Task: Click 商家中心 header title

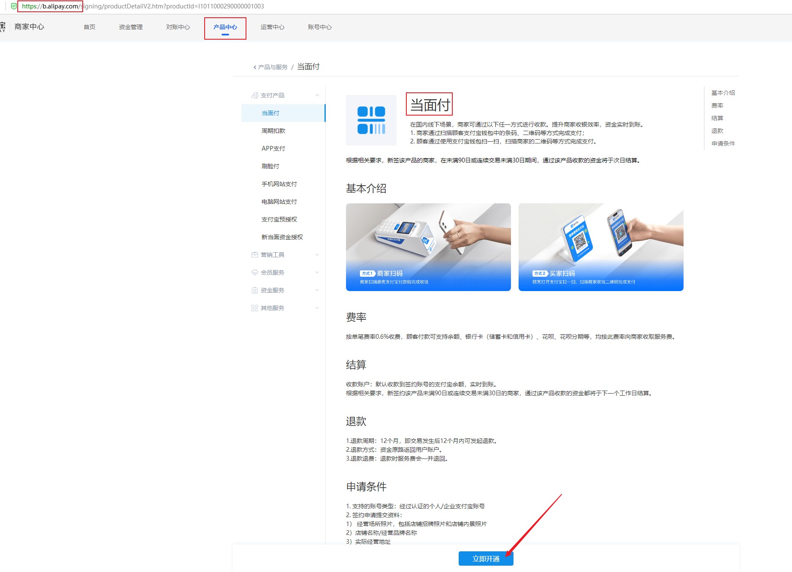Action: point(29,27)
